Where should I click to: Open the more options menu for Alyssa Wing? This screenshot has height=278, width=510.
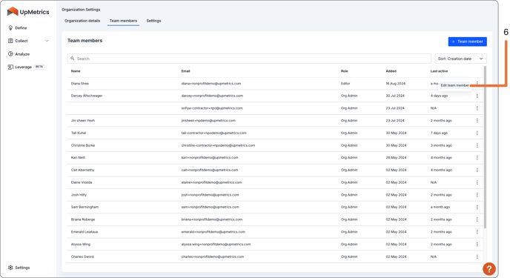tap(477, 244)
